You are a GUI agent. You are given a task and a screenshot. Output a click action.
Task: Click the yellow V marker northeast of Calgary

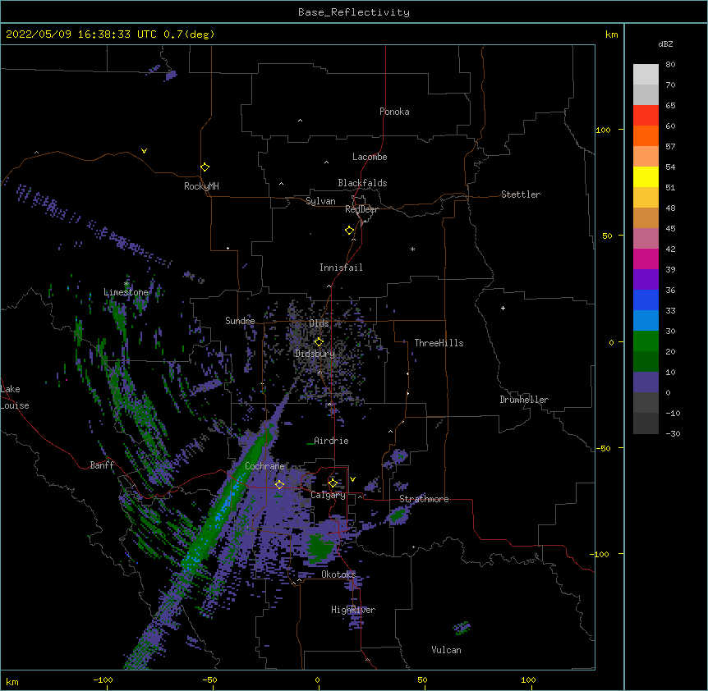click(352, 479)
